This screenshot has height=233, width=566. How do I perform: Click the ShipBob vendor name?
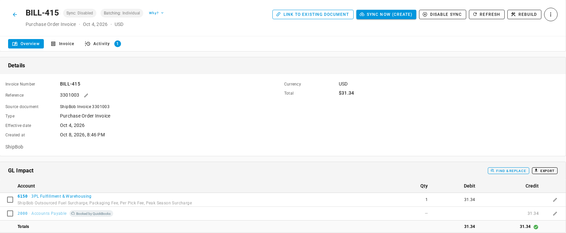pyautogui.click(x=14, y=147)
